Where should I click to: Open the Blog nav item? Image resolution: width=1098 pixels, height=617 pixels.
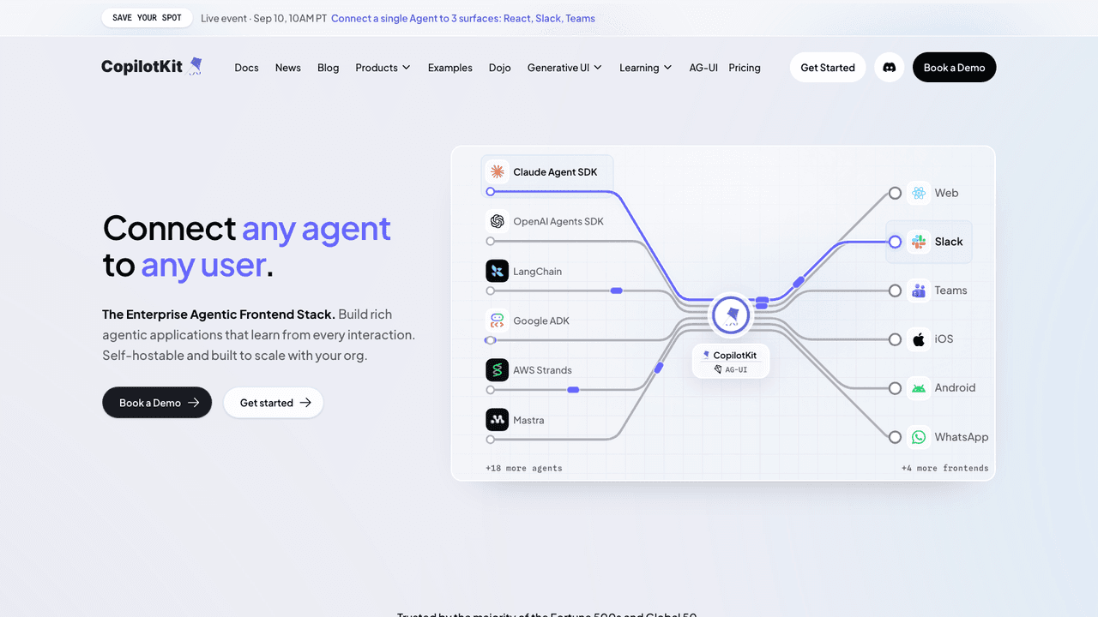(x=329, y=68)
